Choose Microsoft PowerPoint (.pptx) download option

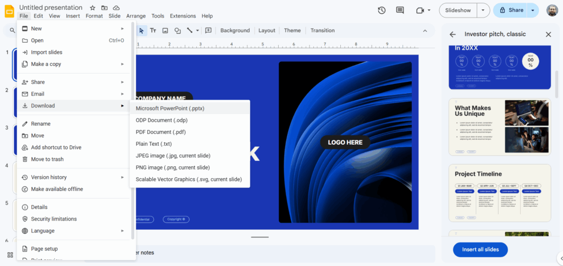[170, 108]
